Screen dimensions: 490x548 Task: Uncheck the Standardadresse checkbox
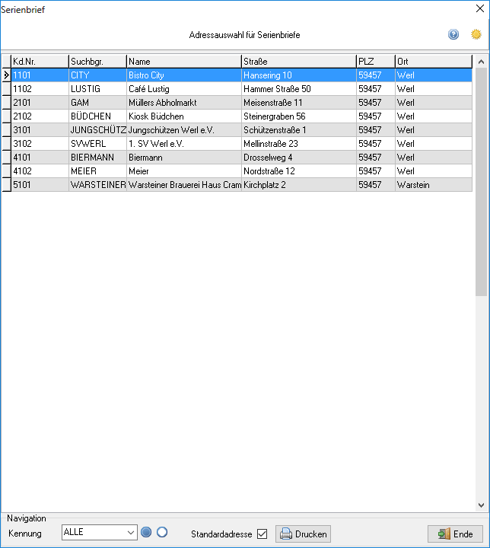point(262,534)
